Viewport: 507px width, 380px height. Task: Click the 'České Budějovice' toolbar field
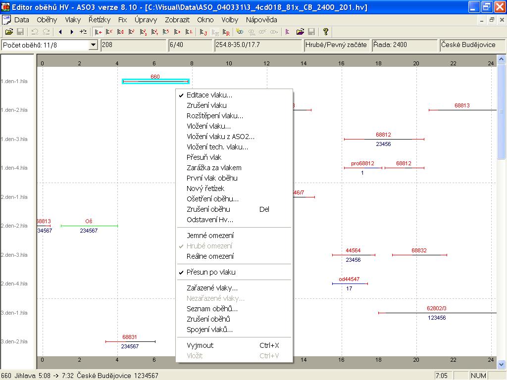pyautogui.click(x=472, y=45)
